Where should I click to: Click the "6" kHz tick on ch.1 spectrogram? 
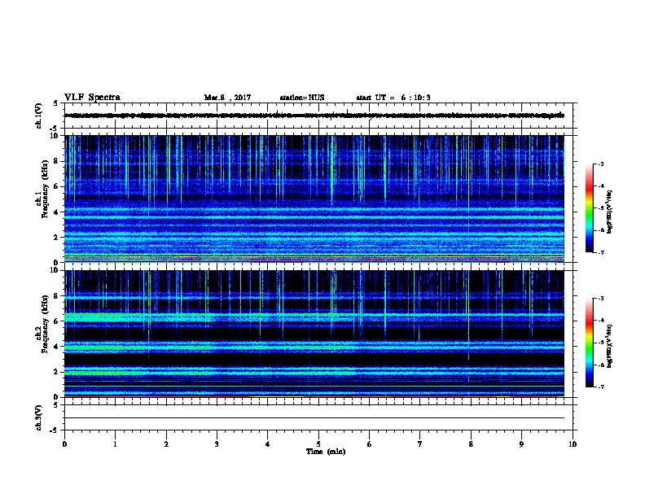point(57,186)
